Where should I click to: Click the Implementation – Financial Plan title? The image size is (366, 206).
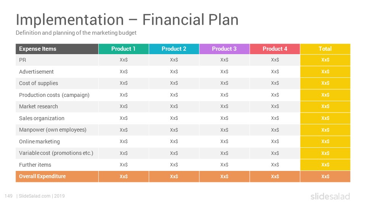(127, 19)
